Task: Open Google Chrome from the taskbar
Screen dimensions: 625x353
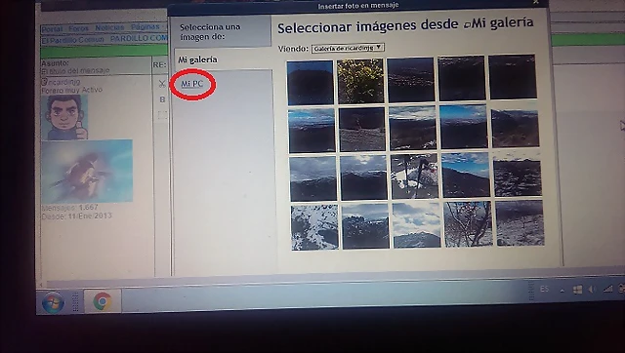Action: pos(103,301)
